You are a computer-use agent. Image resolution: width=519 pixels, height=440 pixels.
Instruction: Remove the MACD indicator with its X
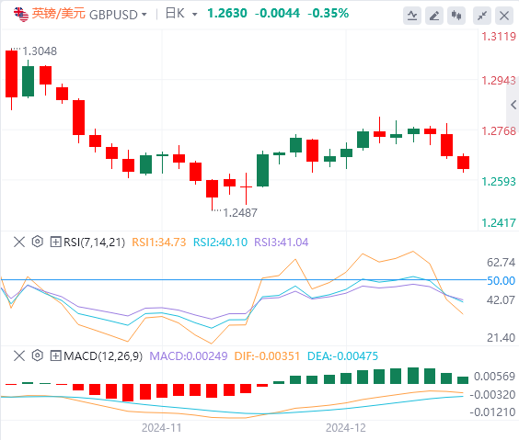(19, 355)
